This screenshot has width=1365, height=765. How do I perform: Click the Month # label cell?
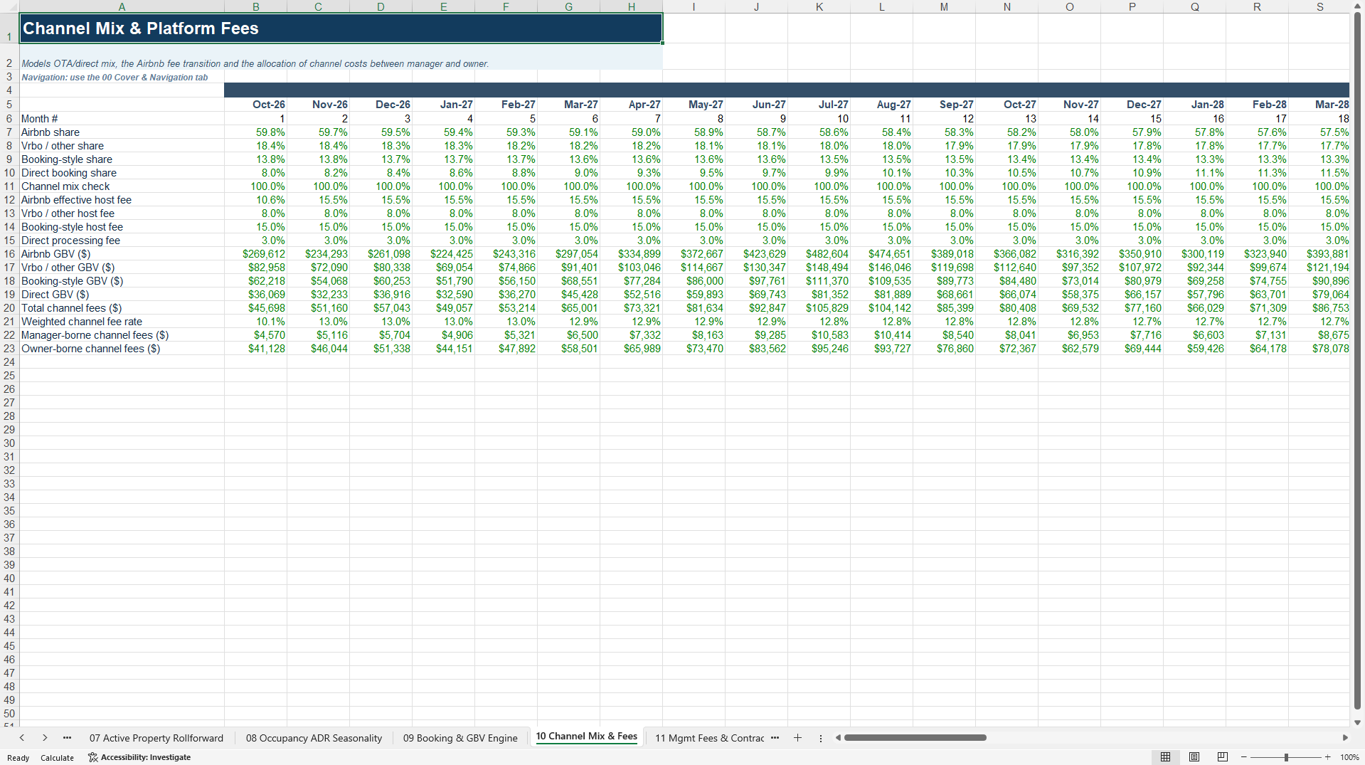[x=122, y=119]
